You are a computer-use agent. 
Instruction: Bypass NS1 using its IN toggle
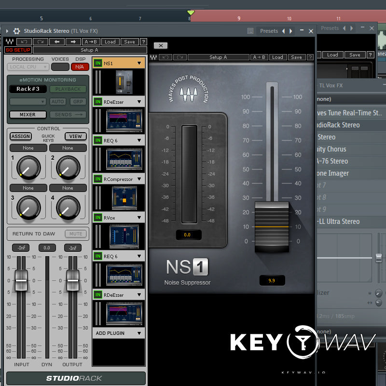click(98, 63)
